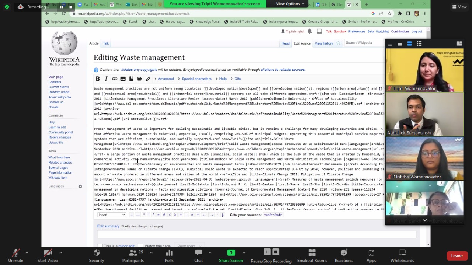Open Zoom Chat
472x265 pixels.
click(199, 256)
